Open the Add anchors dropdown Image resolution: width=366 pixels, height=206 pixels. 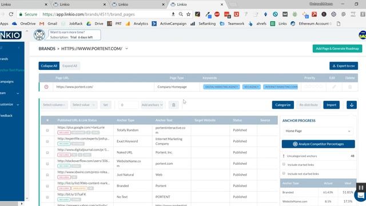click(152, 105)
